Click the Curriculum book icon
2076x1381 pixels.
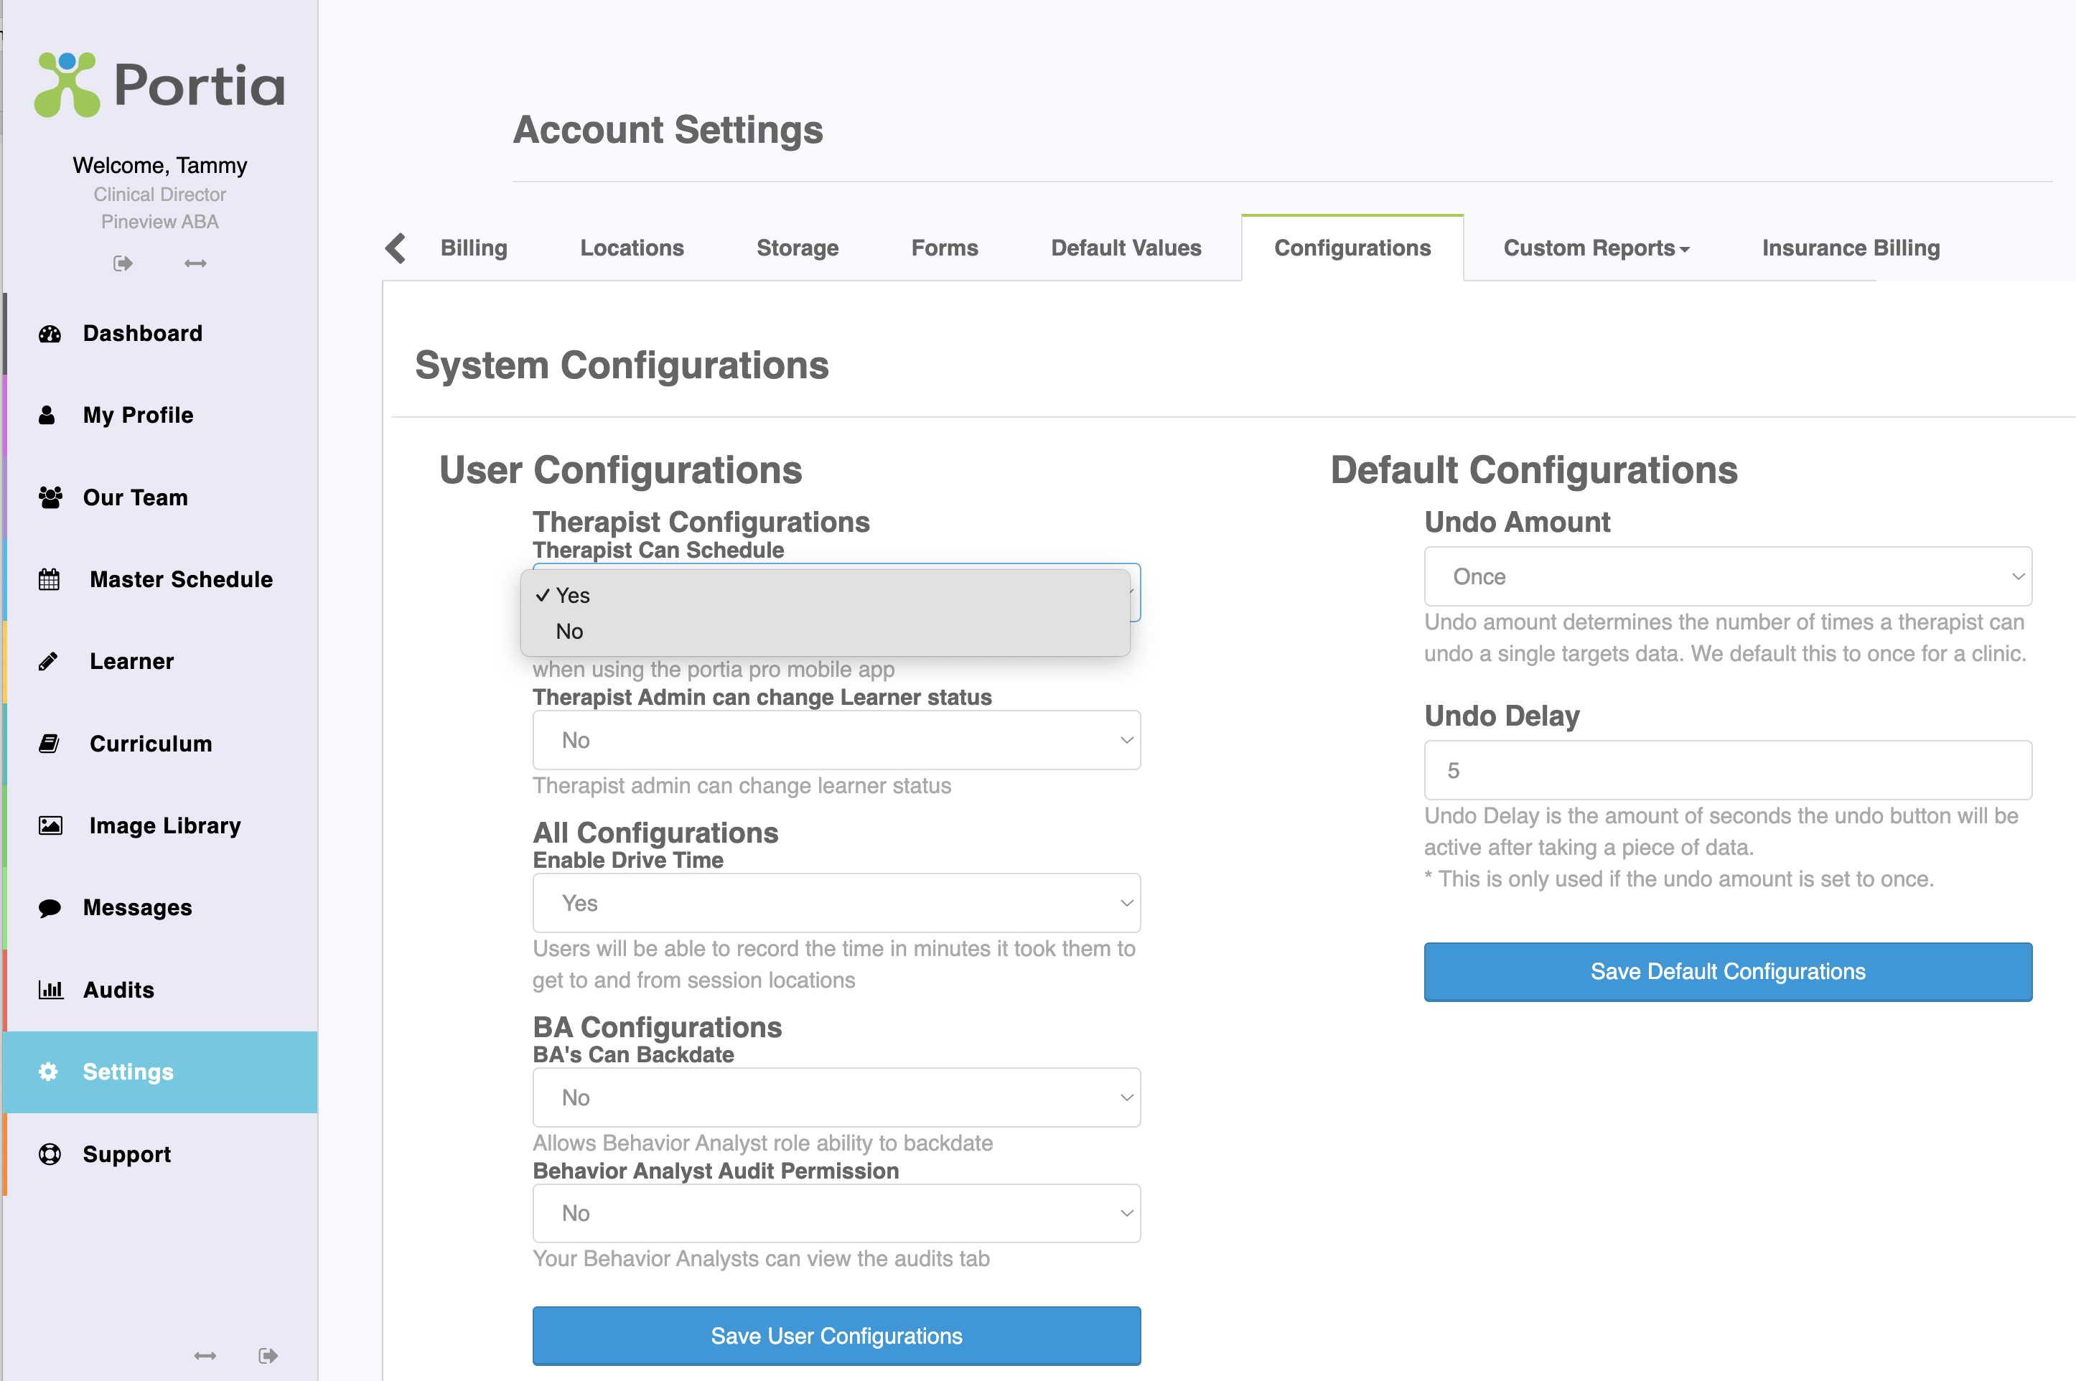coord(50,744)
